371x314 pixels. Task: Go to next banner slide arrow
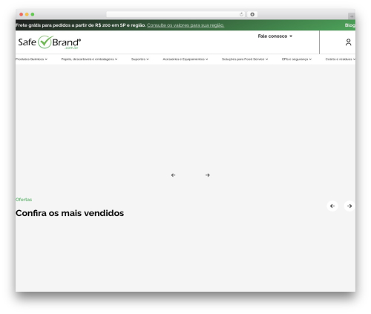click(208, 175)
